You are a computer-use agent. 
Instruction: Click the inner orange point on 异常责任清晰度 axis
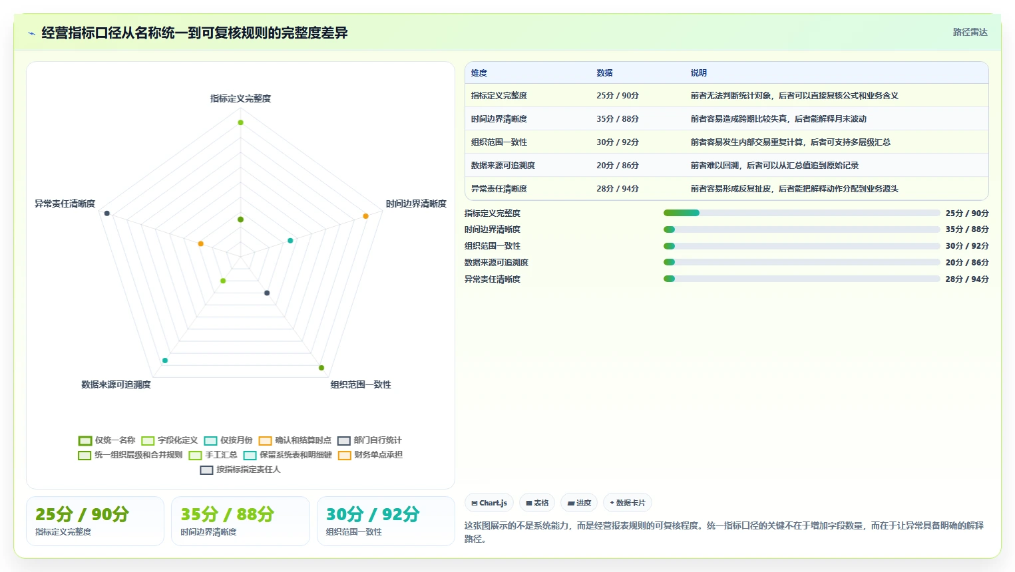click(200, 243)
